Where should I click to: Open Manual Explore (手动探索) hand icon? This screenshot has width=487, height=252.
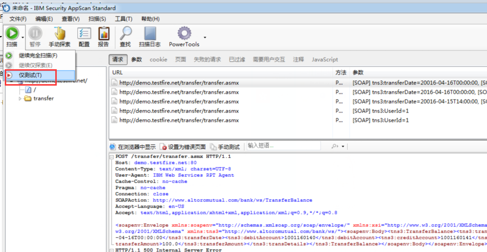[60, 33]
